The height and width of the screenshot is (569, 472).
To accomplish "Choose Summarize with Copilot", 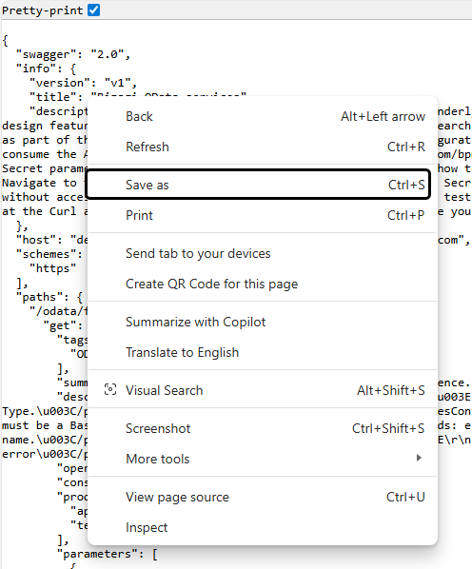I will coord(263,322).
